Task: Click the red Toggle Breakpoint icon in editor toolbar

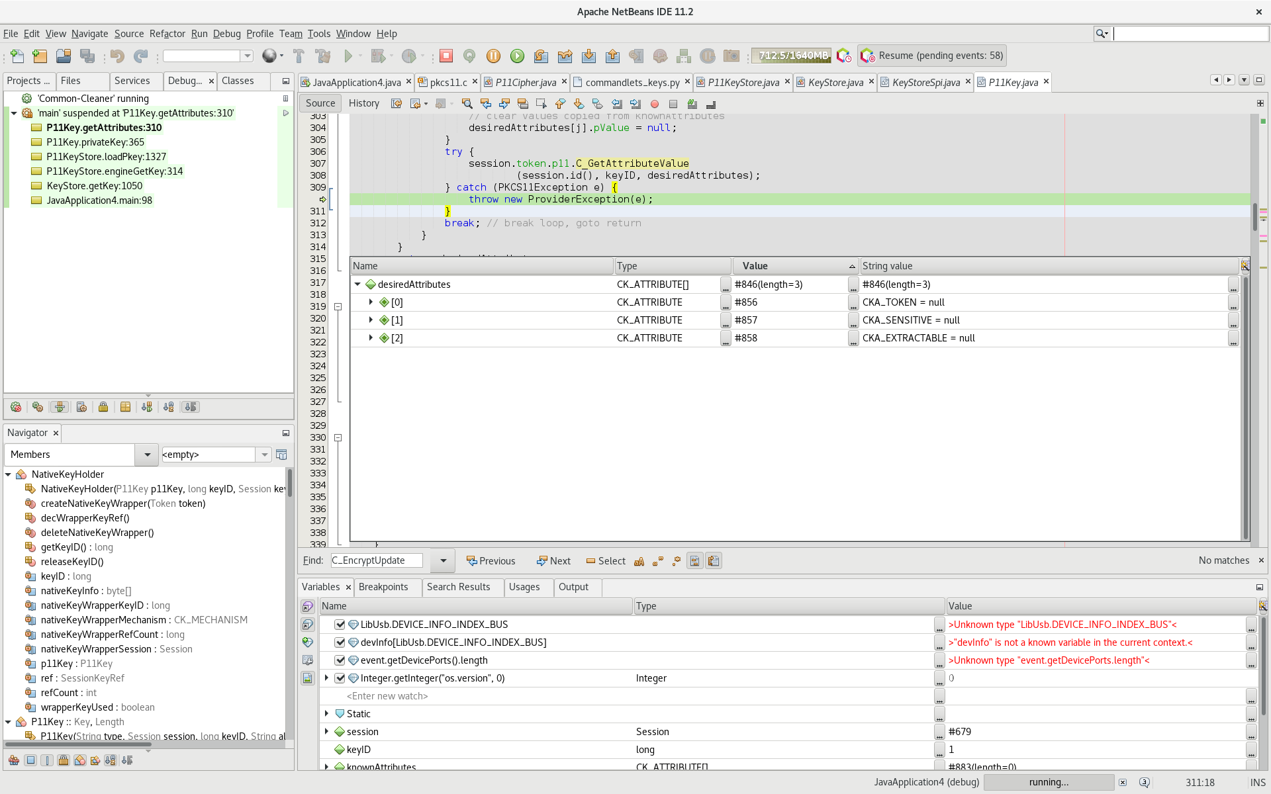Action: point(655,104)
